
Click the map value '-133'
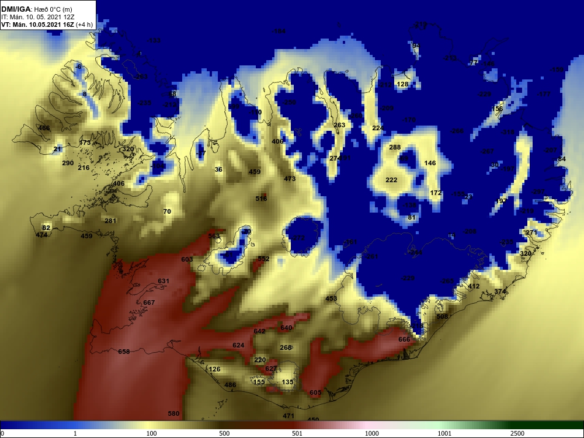pyautogui.click(x=154, y=41)
